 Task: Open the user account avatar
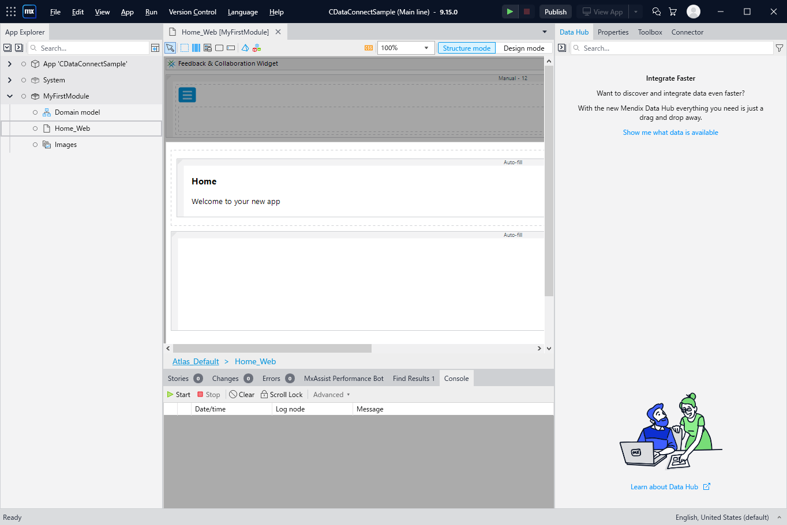click(x=694, y=12)
